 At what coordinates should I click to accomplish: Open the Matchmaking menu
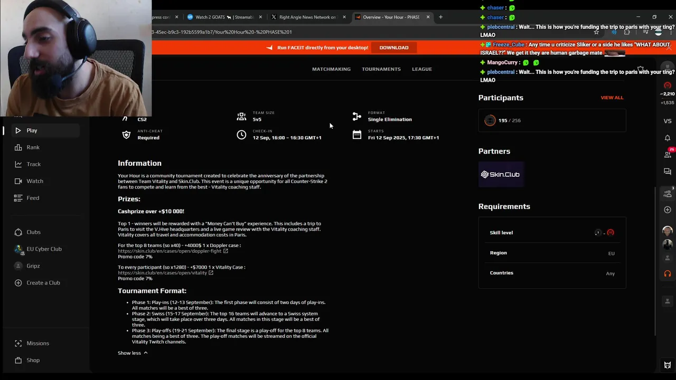(331, 69)
